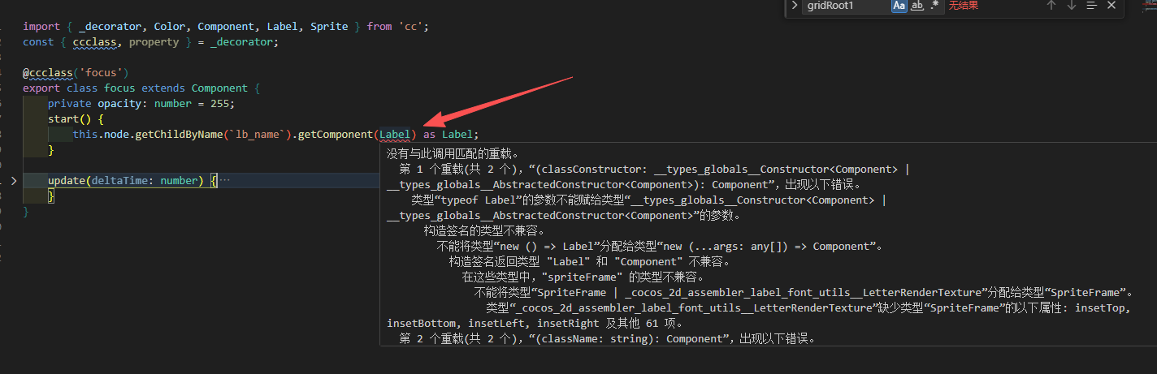Expand the replace field chevron
Viewport: 1157px width, 374px height.
[x=794, y=6]
